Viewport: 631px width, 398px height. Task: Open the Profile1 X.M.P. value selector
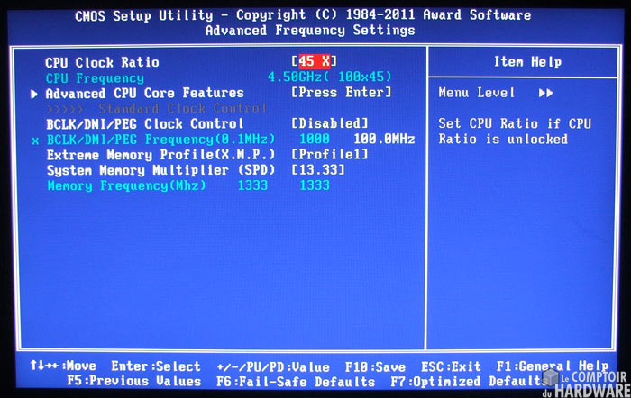point(330,154)
